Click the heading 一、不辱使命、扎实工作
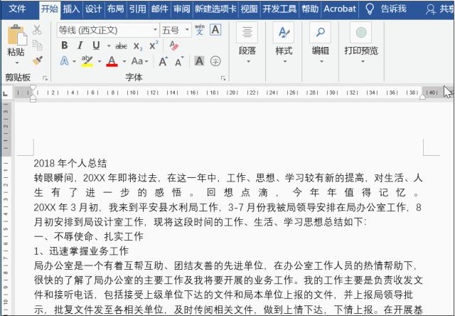Image resolution: width=455 pixels, height=316 pixels. coord(89,236)
